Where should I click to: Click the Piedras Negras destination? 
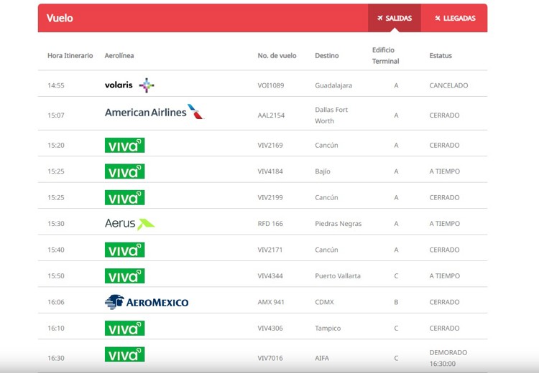pyautogui.click(x=338, y=224)
